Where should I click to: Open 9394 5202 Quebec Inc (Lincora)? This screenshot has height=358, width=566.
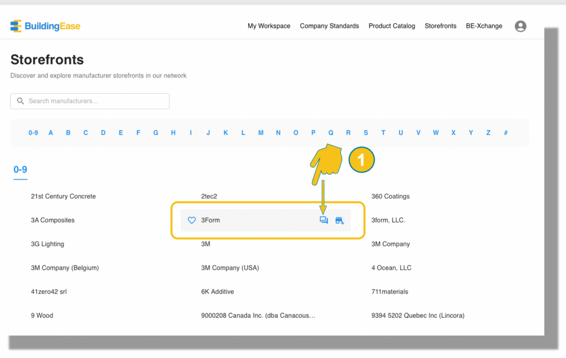point(418,316)
